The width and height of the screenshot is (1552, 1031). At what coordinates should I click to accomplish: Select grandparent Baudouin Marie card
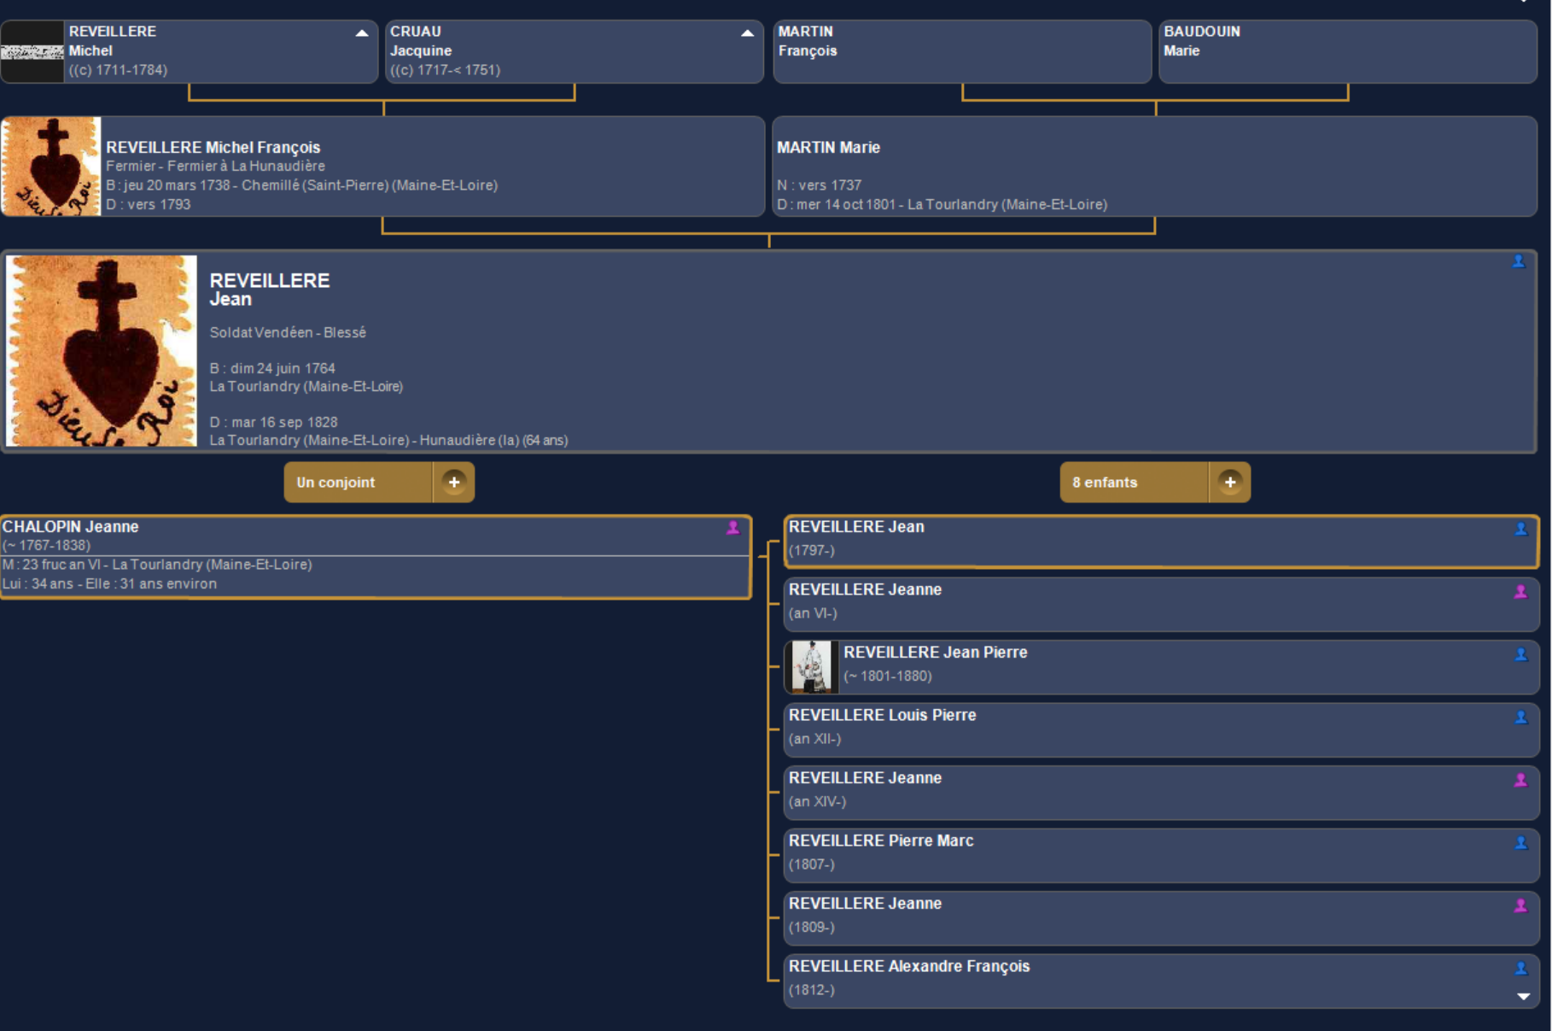[1347, 51]
